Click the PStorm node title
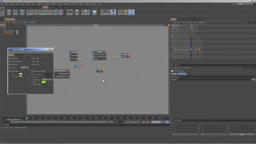This screenshot has width=256, height=144. coord(100,52)
